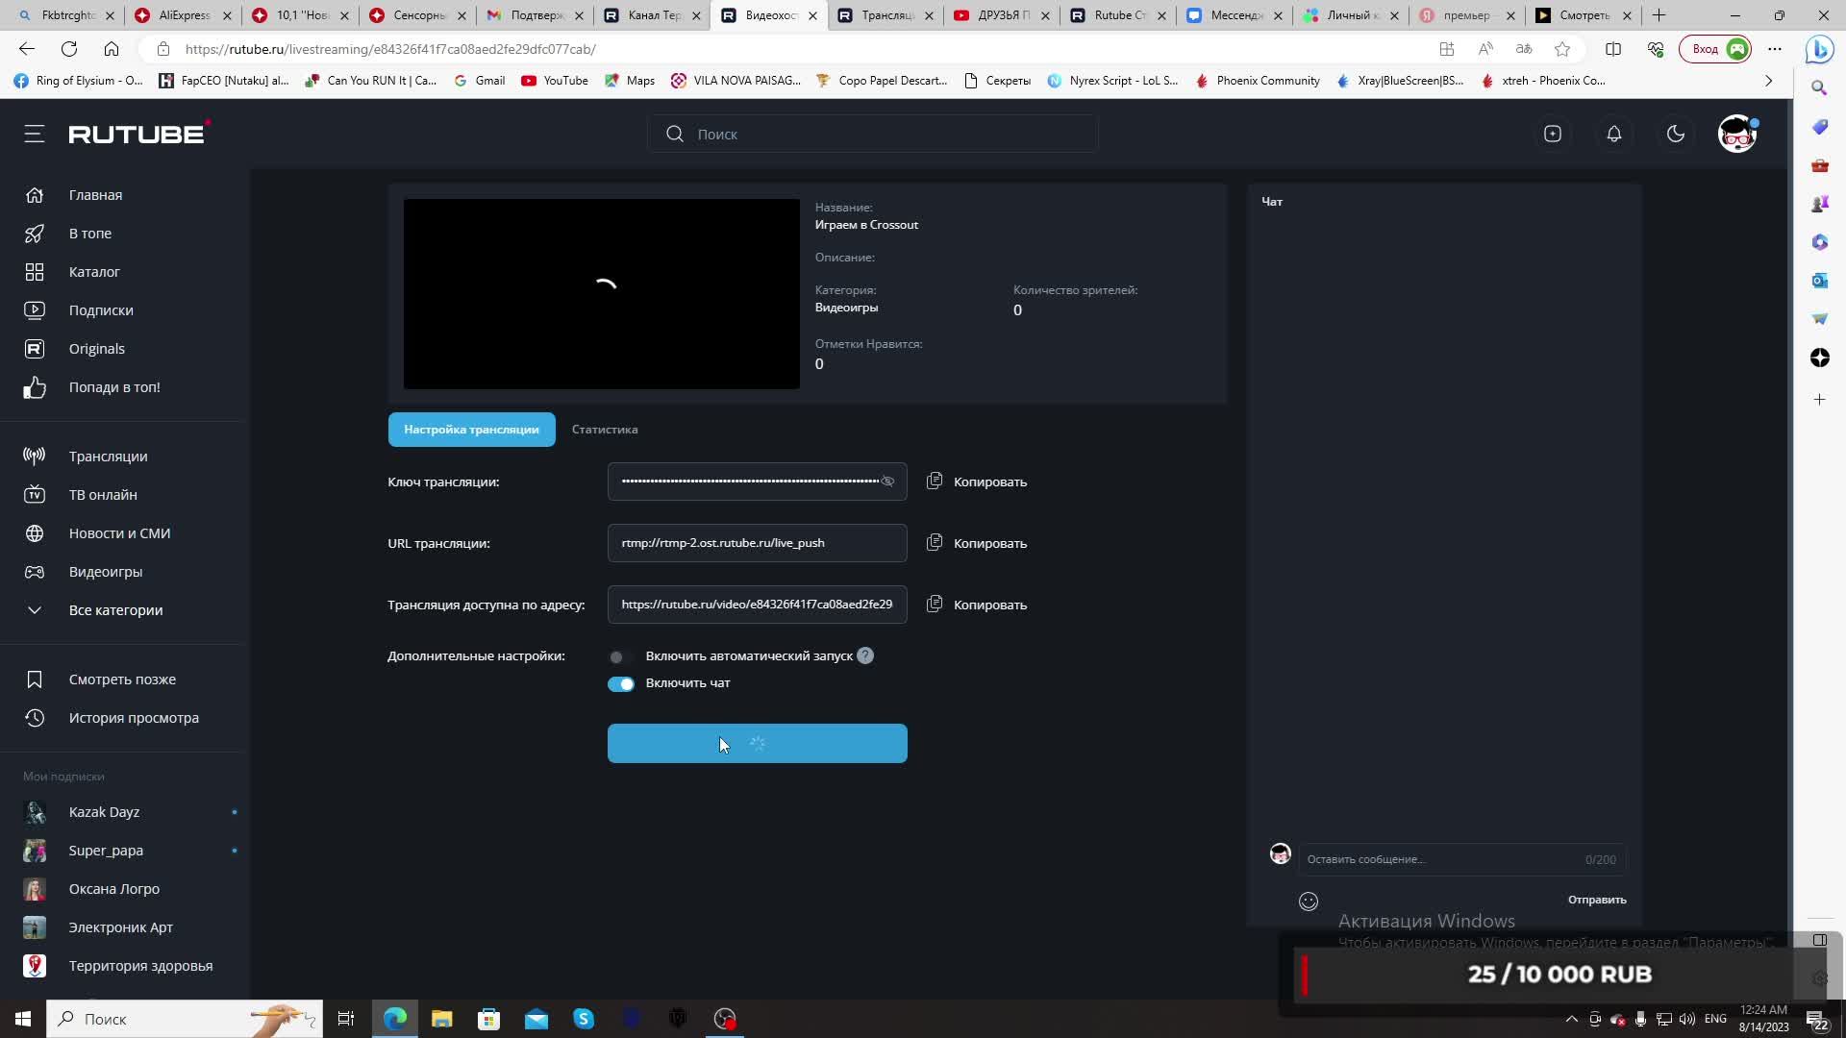Image resolution: width=1846 pixels, height=1038 pixels.
Task: Click Копировать next to URL трансляции
Action: click(989, 543)
